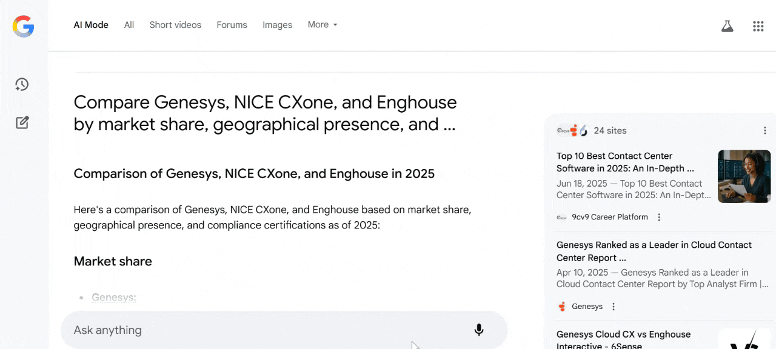Open AI Mode history icon in sidebar
The height and width of the screenshot is (349, 776).
(x=22, y=84)
